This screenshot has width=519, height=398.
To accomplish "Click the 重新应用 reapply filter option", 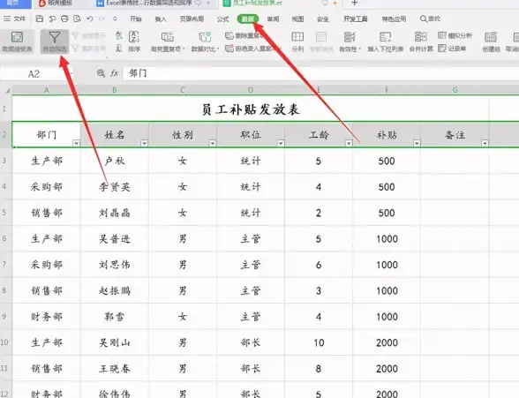I will [x=89, y=49].
